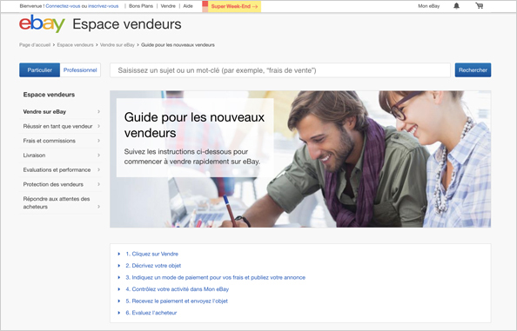Expand chevron beside Répondre aux attentes des acheteurs
Screen dimensions: 517x331
point(98,207)
